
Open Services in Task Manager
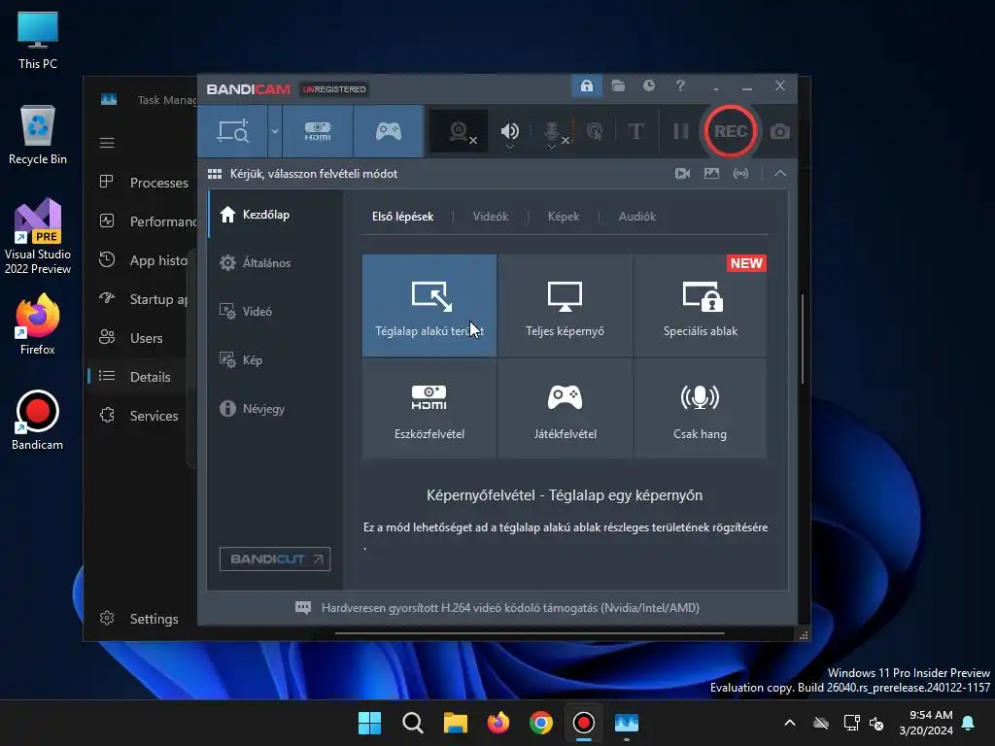click(x=144, y=416)
